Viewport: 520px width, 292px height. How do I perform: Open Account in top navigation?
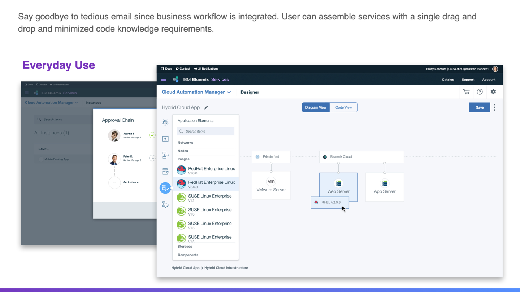(x=489, y=80)
